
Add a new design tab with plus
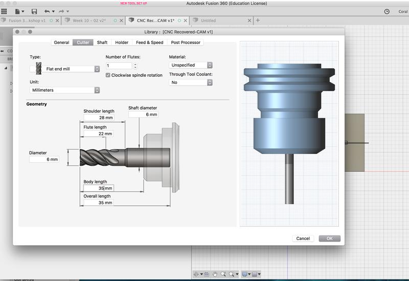(x=258, y=20)
